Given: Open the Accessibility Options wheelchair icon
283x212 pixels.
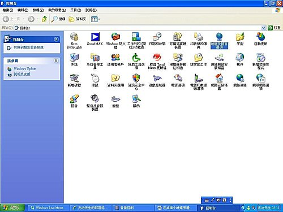Looking at the screenshot, I should point(136,61).
